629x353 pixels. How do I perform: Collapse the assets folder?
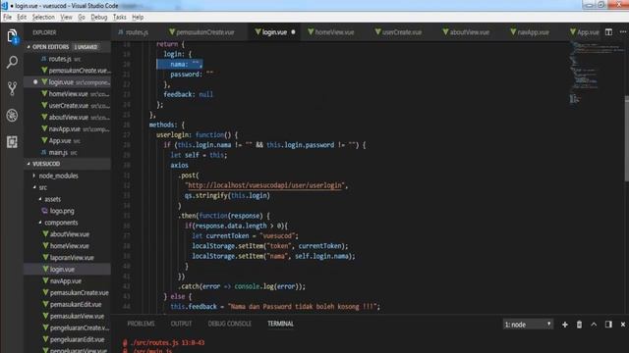pyautogui.click(x=52, y=199)
